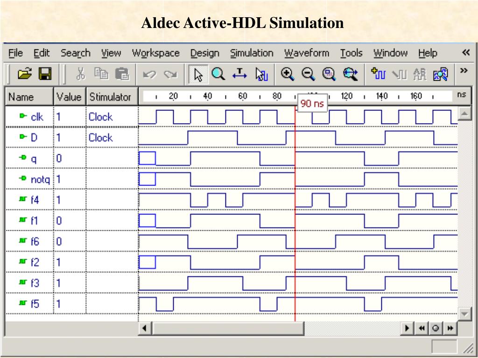Open the Edit menu

[42, 53]
